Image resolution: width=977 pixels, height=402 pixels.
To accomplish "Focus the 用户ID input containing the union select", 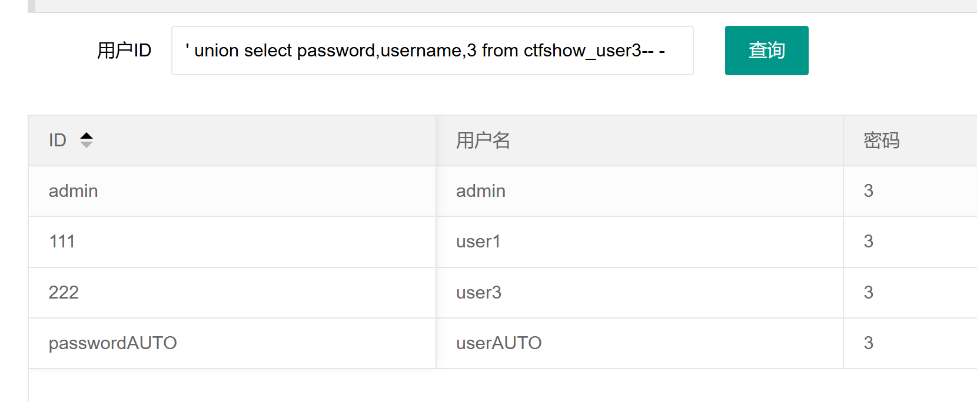I will coord(432,51).
